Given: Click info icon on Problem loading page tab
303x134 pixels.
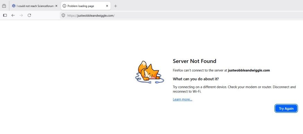Looking at the screenshot, I should (64, 6).
